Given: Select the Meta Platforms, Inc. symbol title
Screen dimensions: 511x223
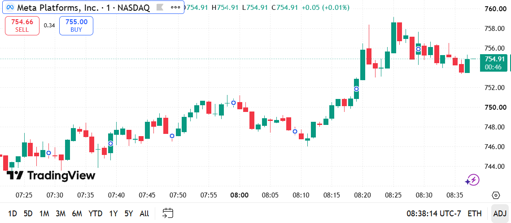Looking at the screenshot, I should tap(58, 7).
